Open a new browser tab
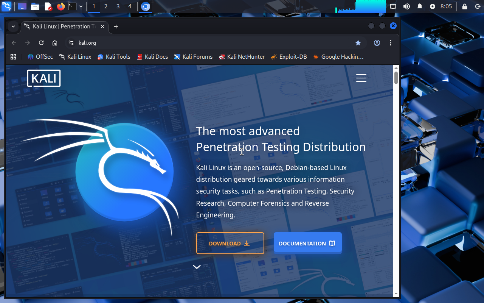Screen dimensions: 484x303 click(x=116, y=27)
